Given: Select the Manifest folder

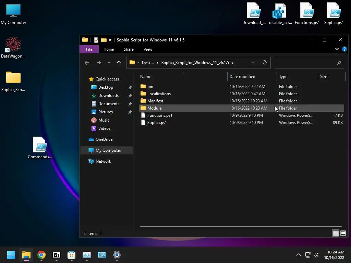Looking at the screenshot, I should pyautogui.click(x=242, y=101).
